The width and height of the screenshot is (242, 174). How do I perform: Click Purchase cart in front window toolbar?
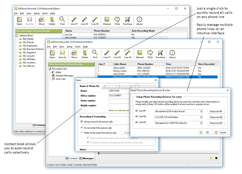click(160, 54)
